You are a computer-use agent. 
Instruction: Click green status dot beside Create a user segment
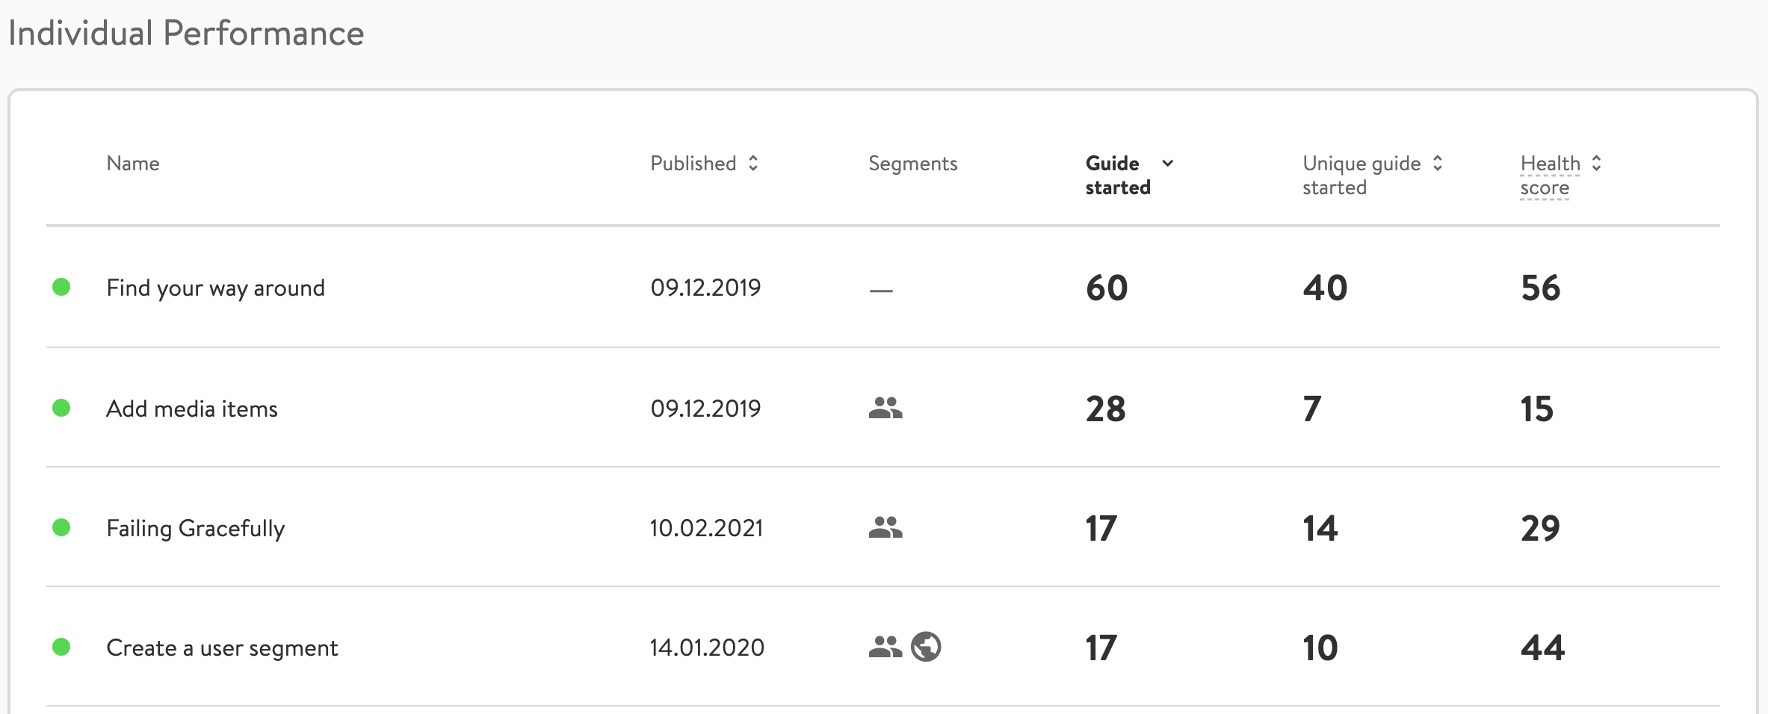(61, 647)
